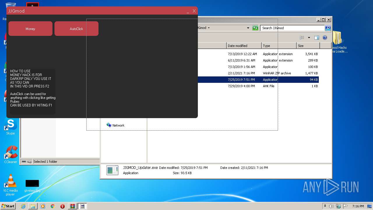The height and width of the screenshot is (210, 373).
Task: Refresh the Explorer address bar
Action: [x=255, y=28]
